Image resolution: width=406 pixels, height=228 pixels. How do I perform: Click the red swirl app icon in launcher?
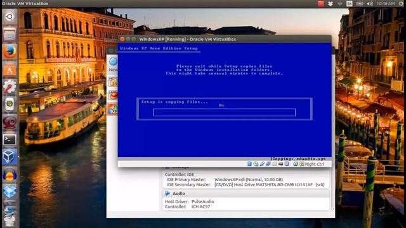(x=10, y=122)
